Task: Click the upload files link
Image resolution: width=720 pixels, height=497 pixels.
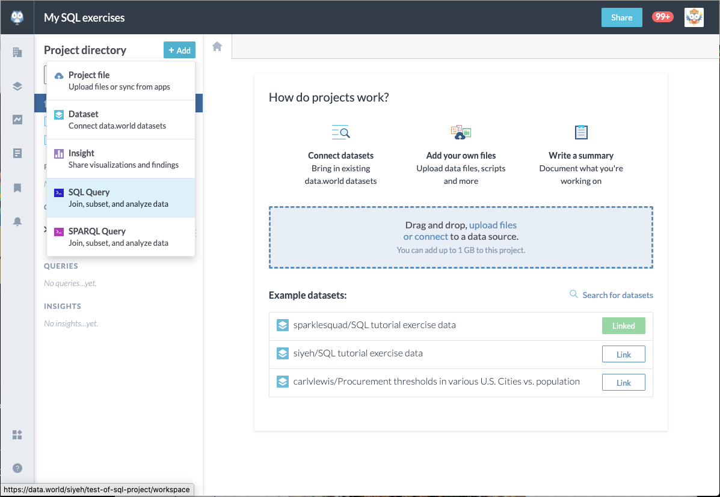Action: coord(493,225)
